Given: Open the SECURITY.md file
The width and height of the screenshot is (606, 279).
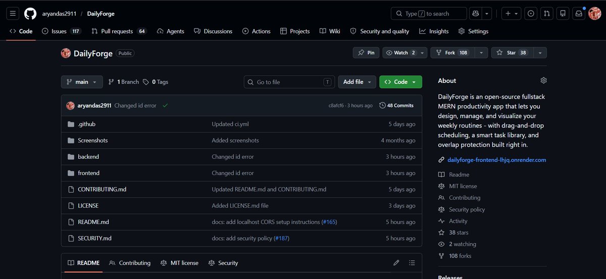Looking at the screenshot, I should [x=94, y=238].
